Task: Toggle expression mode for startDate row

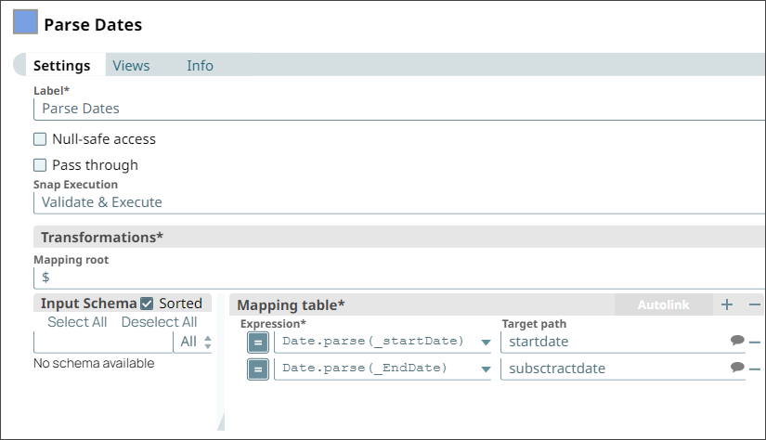Action: (x=258, y=343)
